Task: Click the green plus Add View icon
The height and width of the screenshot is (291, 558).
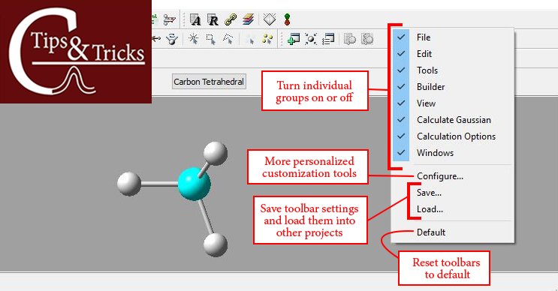Action: tap(293, 39)
